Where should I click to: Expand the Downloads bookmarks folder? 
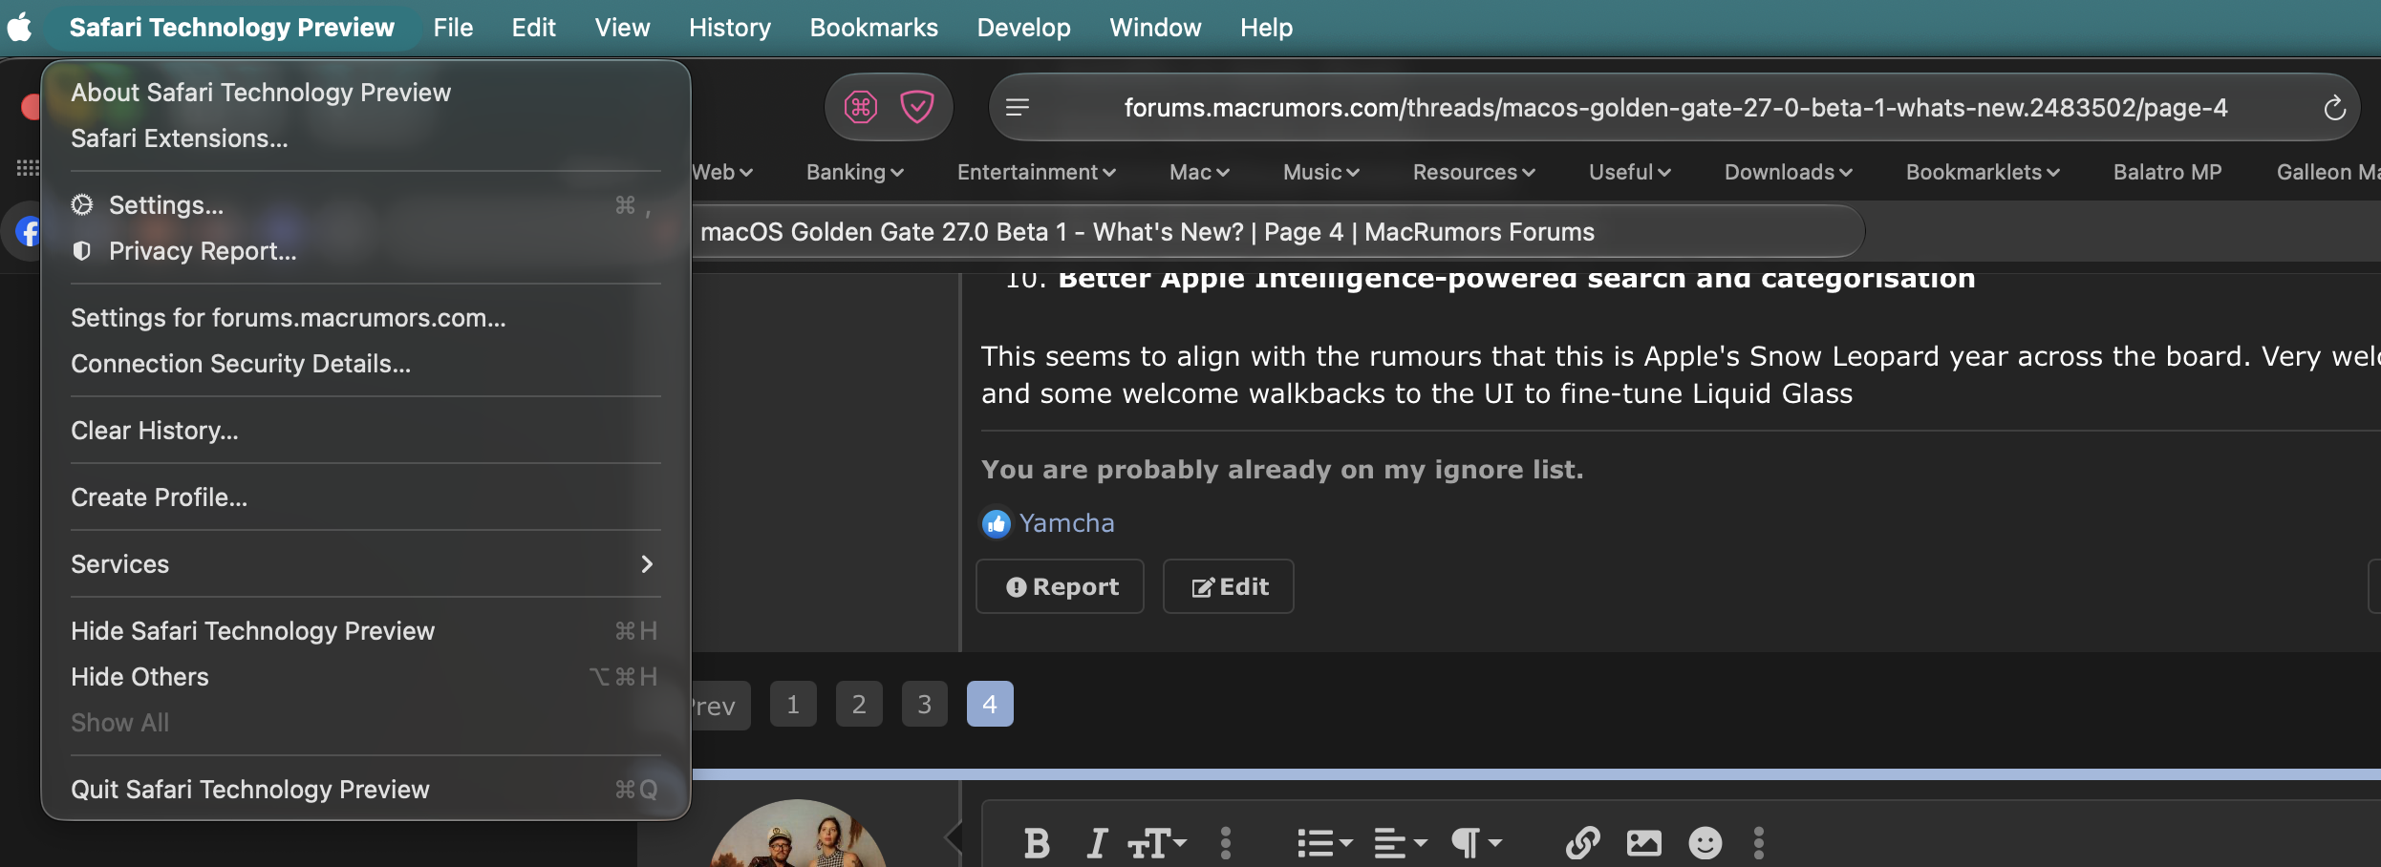[1789, 172]
